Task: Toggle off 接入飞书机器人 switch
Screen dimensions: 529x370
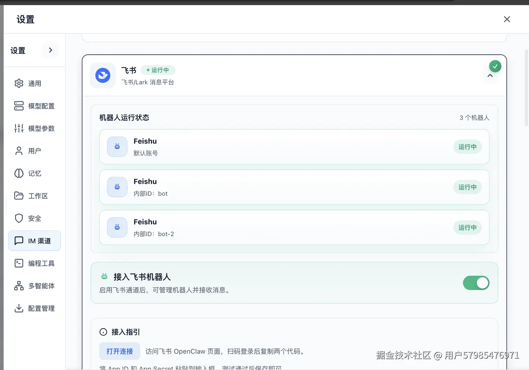Action: 476,283
